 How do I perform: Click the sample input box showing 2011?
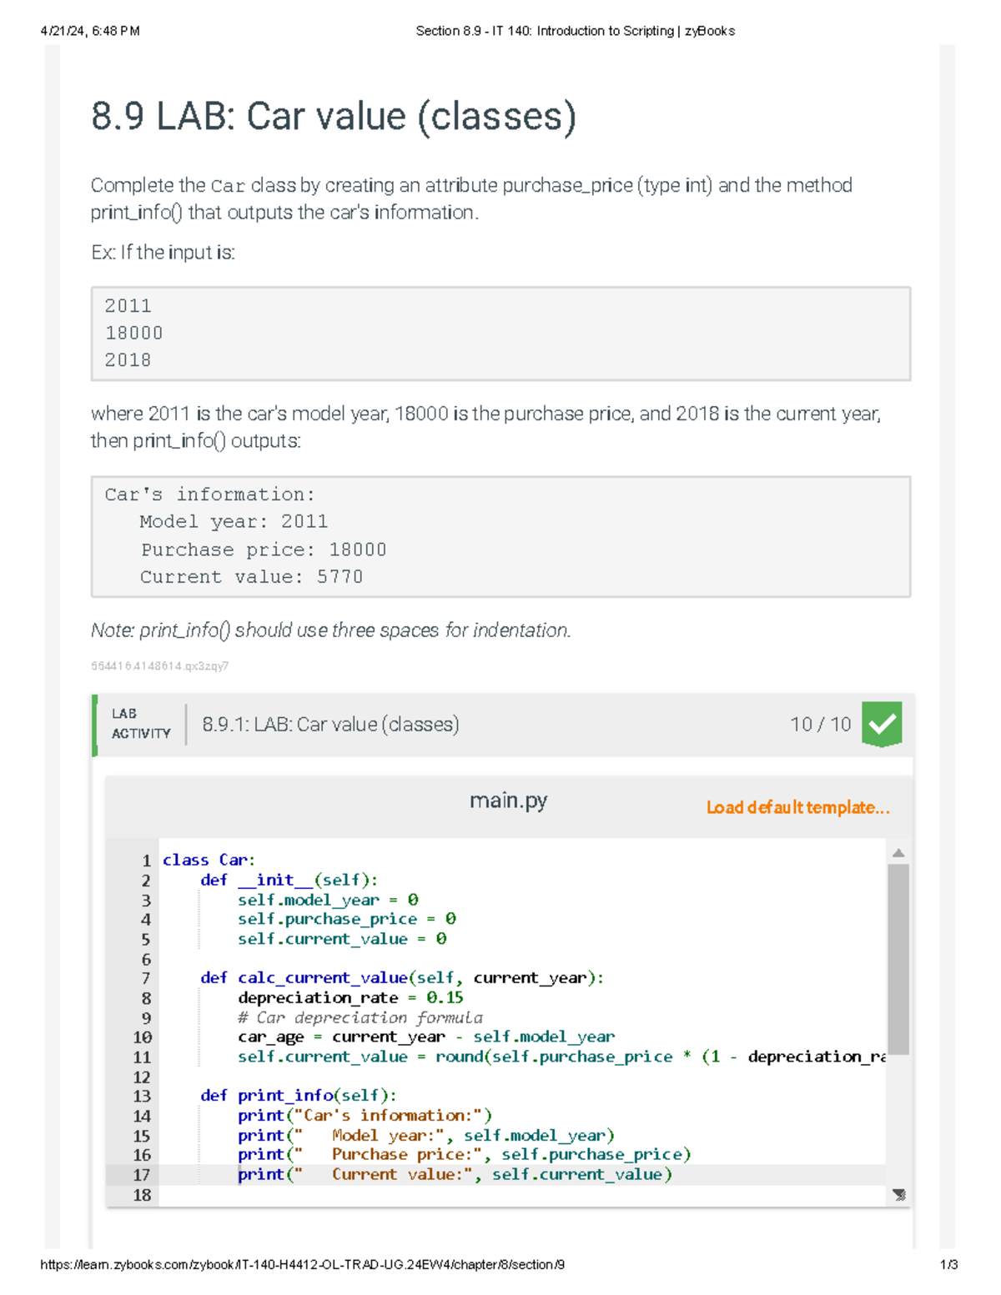pyautogui.click(x=500, y=334)
